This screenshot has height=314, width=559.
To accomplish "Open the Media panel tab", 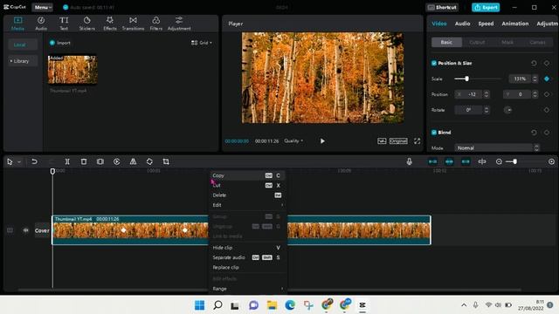I will [x=17, y=24].
